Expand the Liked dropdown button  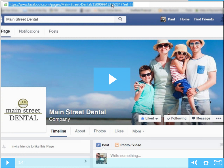point(150,118)
